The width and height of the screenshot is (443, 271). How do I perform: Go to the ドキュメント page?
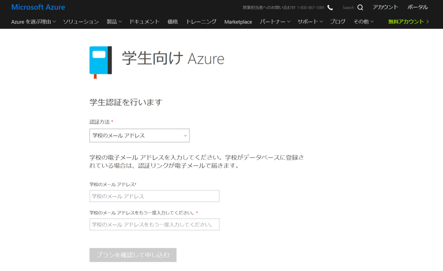[144, 22]
